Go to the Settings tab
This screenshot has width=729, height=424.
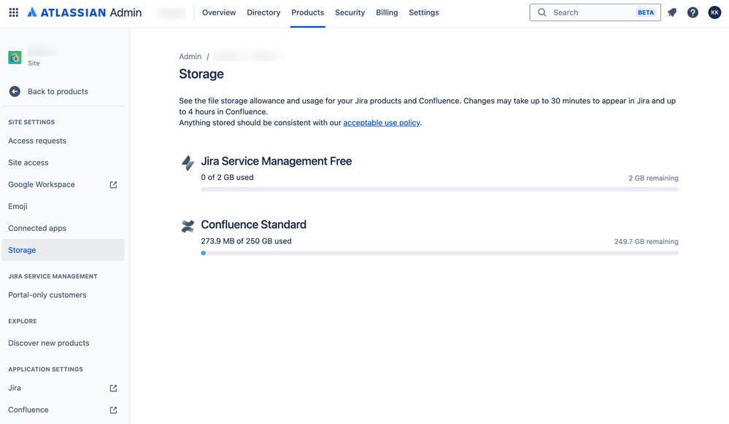pyautogui.click(x=424, y=12)
